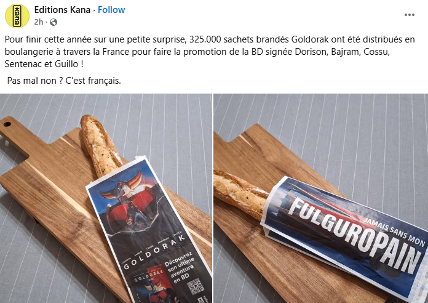Open the Editions Kana page name link
This screenshot has height=303, width=428.
[62, 10]
